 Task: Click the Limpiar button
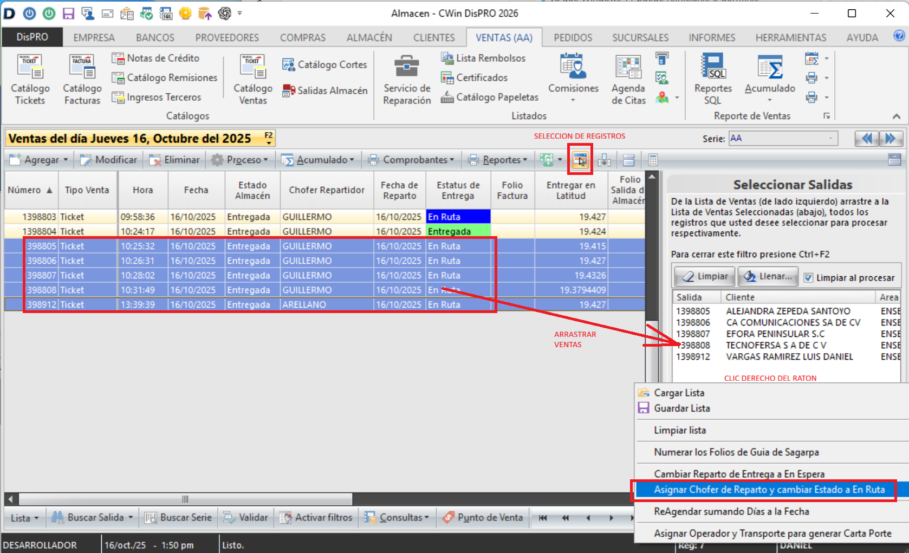705,277
